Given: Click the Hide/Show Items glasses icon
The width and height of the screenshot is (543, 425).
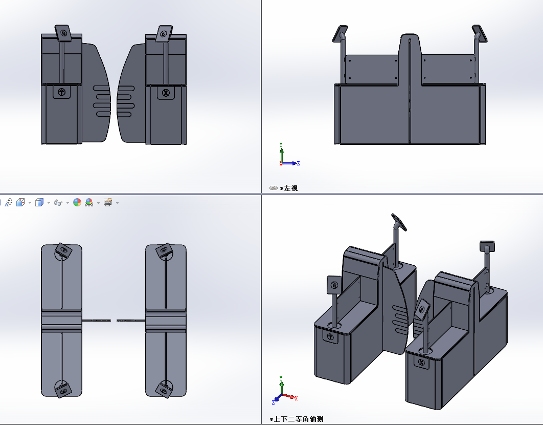Looking at the screenshot, I should [58, 203].
